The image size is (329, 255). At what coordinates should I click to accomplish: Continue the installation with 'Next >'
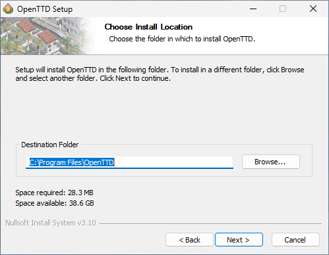tap(239, 240)
